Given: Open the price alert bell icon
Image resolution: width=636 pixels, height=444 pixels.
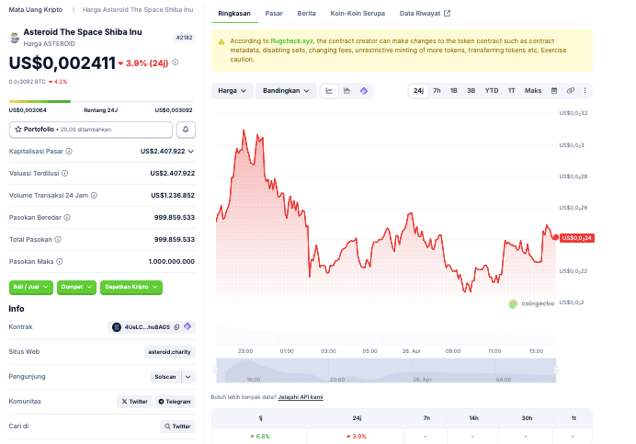Looking at the screenshot, I should 186,130.
